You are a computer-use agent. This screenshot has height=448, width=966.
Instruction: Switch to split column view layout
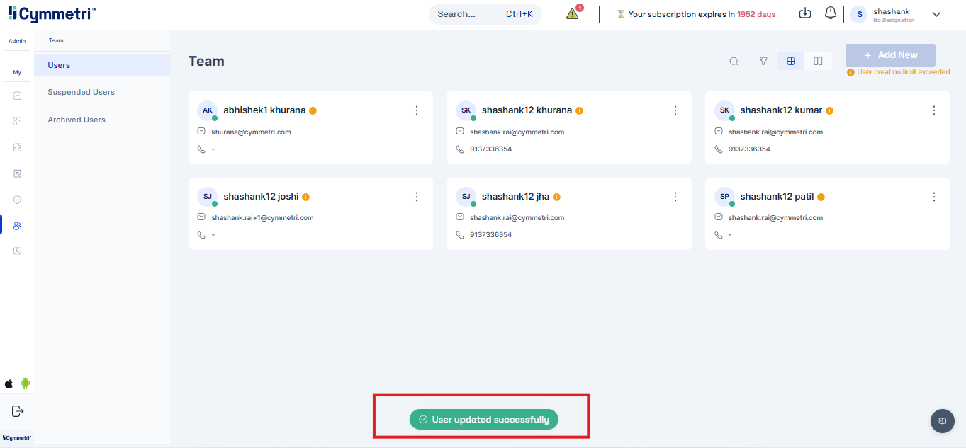[x=818, y=62]
